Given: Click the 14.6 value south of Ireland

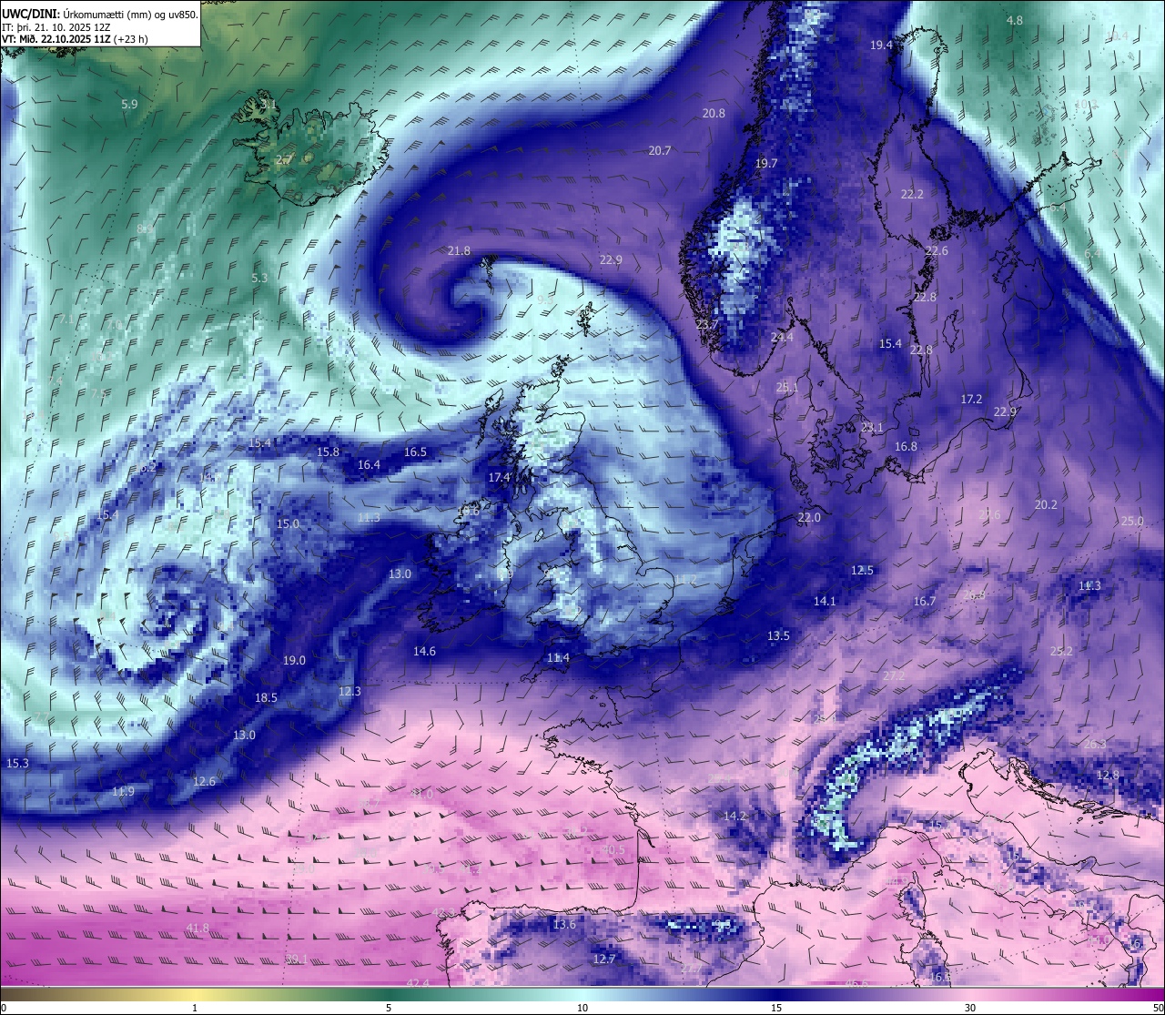Looking at the screenshot, I should coord(424,651).
